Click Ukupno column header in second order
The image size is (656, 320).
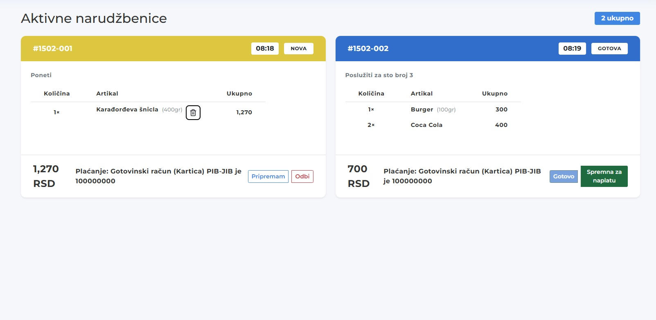click(x=495, y=93)
